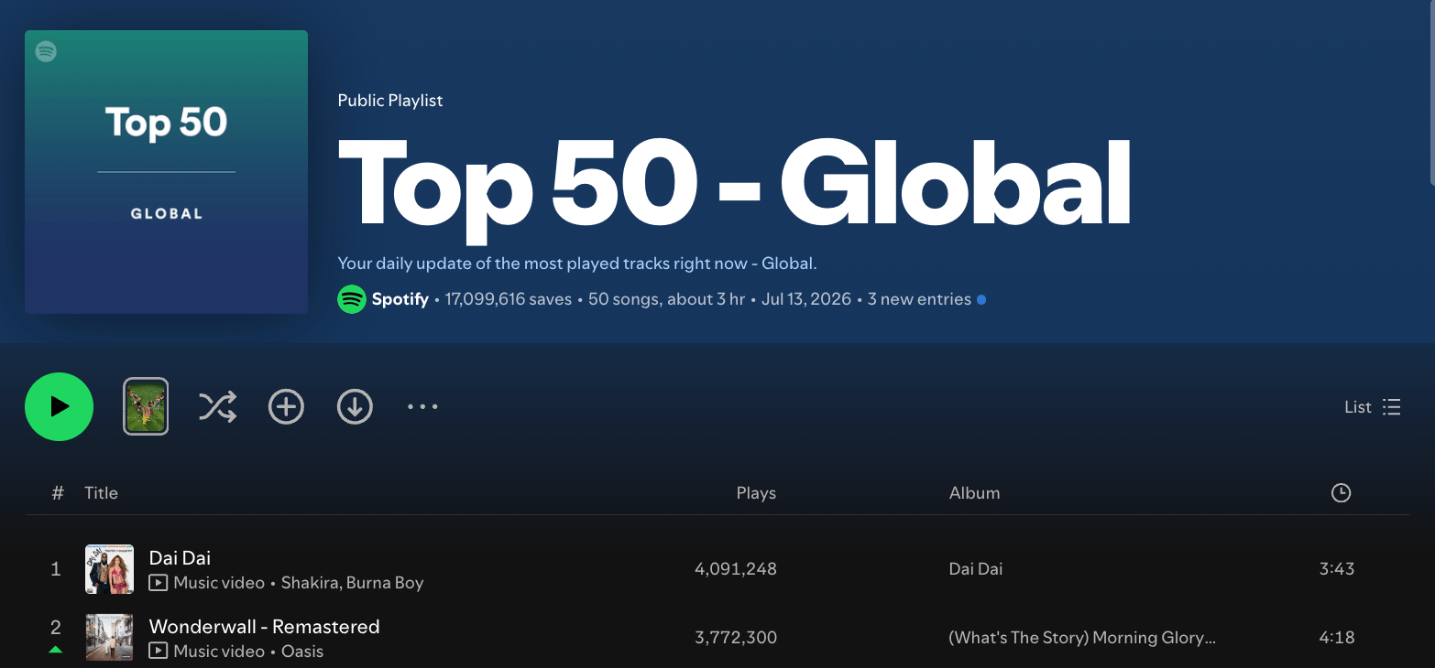The width and height of the screenshot is (1435, 668).
Task: Click the Music video icon under Wonderwall
Action: click(x=158, y=652)
